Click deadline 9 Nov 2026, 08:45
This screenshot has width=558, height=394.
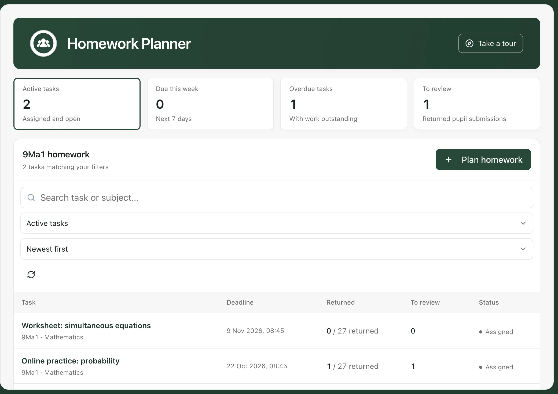[x=255, y=331]
